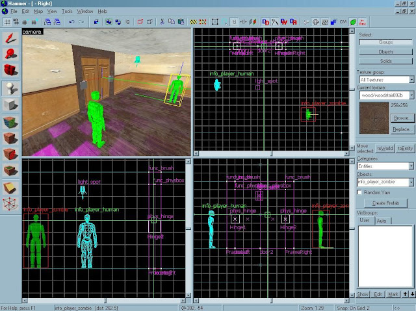Activate the Magnify tool

tap(10, 53)
